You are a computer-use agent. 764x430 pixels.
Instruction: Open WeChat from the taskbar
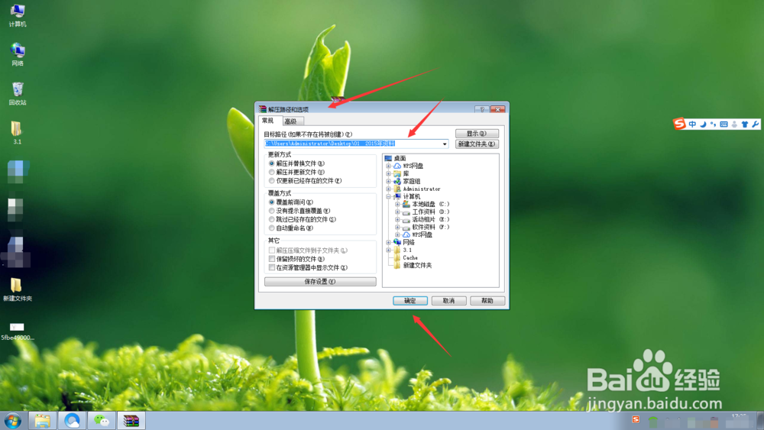pos(102,421)
